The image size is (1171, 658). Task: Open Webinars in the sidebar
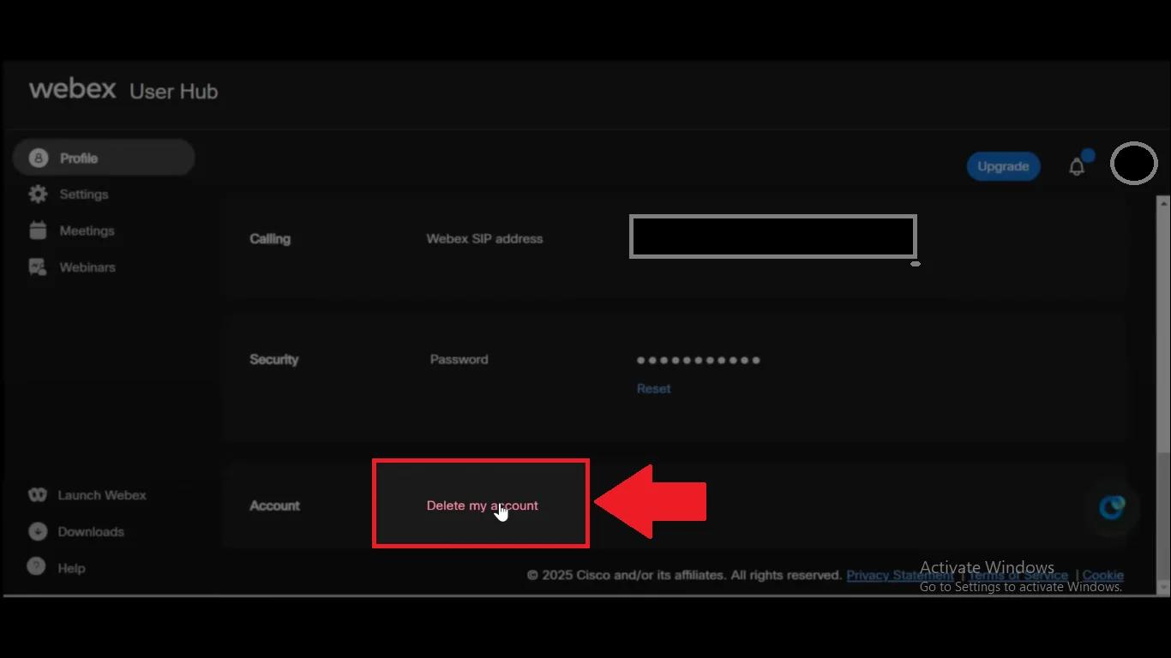pyautogui.click(x=87, y=267)
